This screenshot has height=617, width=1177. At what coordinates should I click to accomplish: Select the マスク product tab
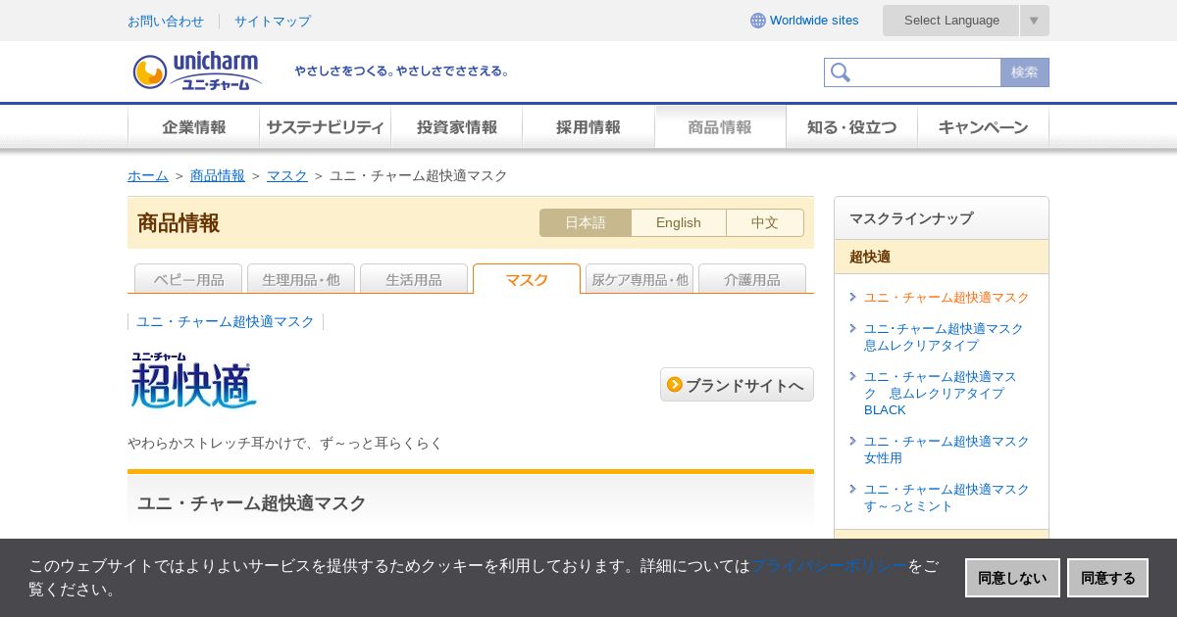(x=527, y=279)
